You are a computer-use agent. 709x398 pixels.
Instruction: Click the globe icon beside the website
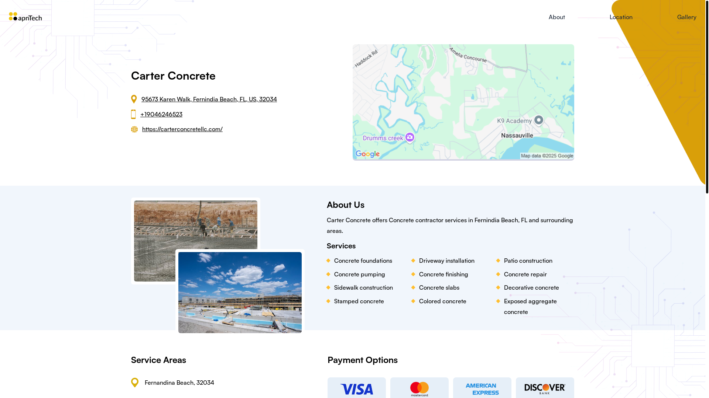[134, 129]
